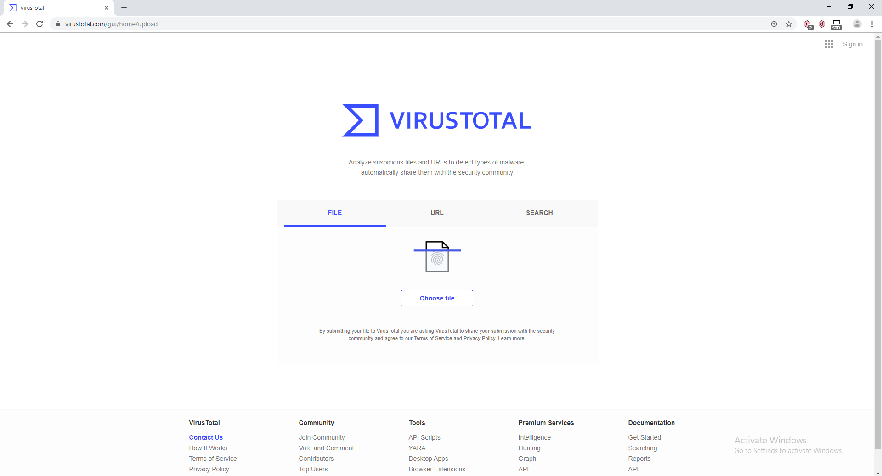Open the Chrome three-dot menu

coord(872,24)
